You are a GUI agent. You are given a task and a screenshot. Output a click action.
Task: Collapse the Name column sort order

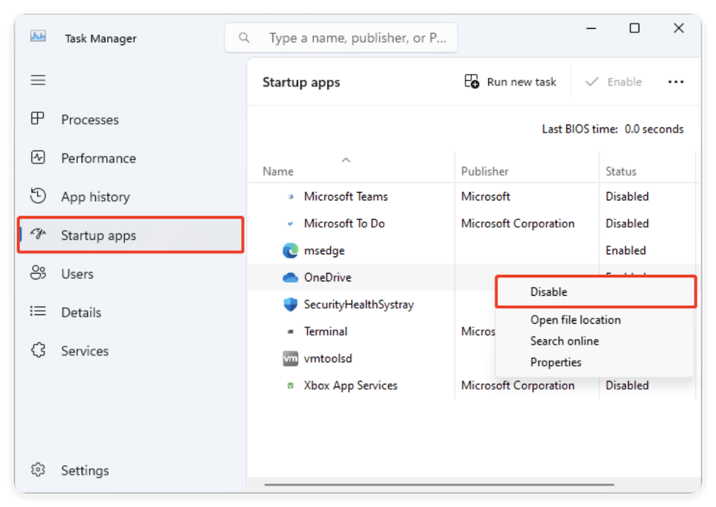click(x=346, y=160)
